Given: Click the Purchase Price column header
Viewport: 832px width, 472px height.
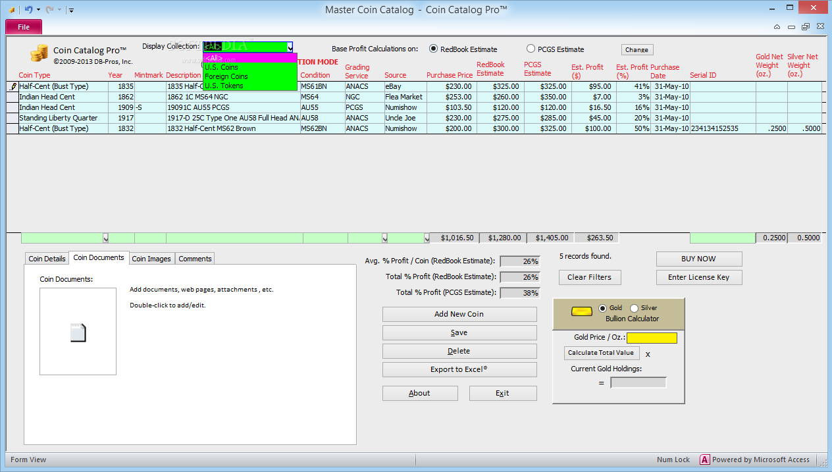Looking at the screenshot, I should [450, 75].
